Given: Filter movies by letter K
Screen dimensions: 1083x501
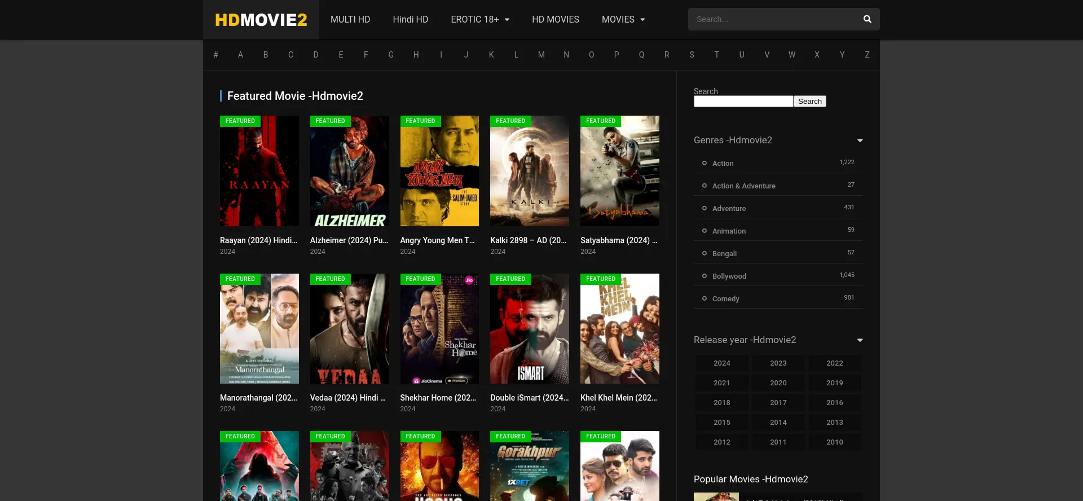Looking at the screenshot, I should coord(491,55).
